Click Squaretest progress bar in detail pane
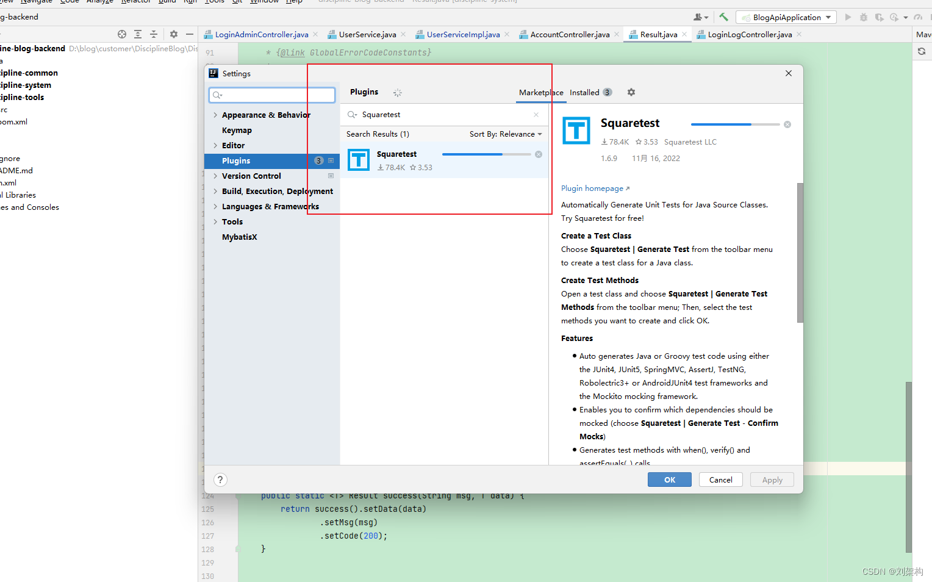 pos(736,124)
